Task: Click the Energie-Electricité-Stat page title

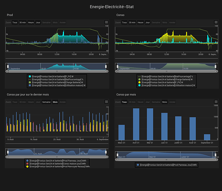Action: pos(112,7)
